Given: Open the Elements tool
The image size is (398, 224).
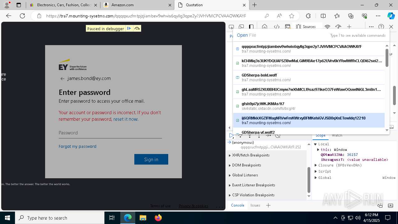Looking at the screenshot, I should (276, 27).
